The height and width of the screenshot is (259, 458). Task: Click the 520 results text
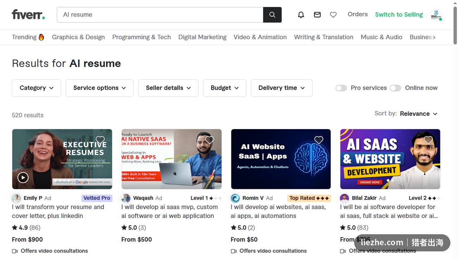(27, 115)
